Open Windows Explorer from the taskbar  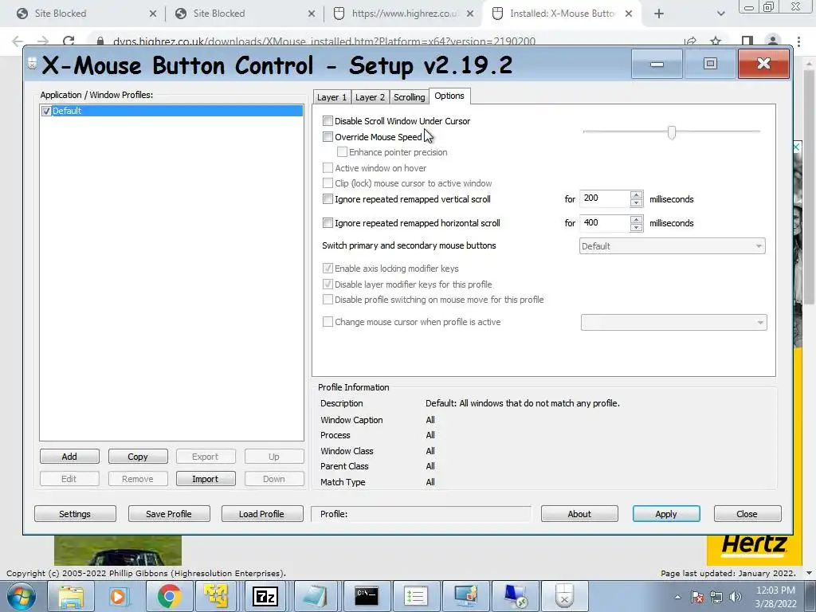71,596
